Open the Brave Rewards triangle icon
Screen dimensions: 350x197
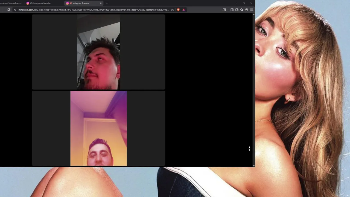tap(184, 10)
